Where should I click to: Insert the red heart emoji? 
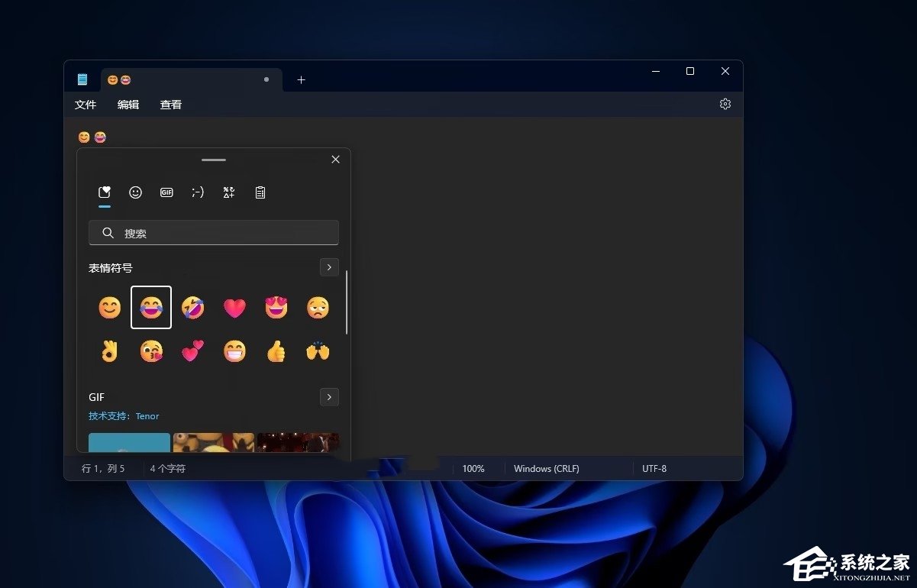pyautogui.click(x=234, y=308)
